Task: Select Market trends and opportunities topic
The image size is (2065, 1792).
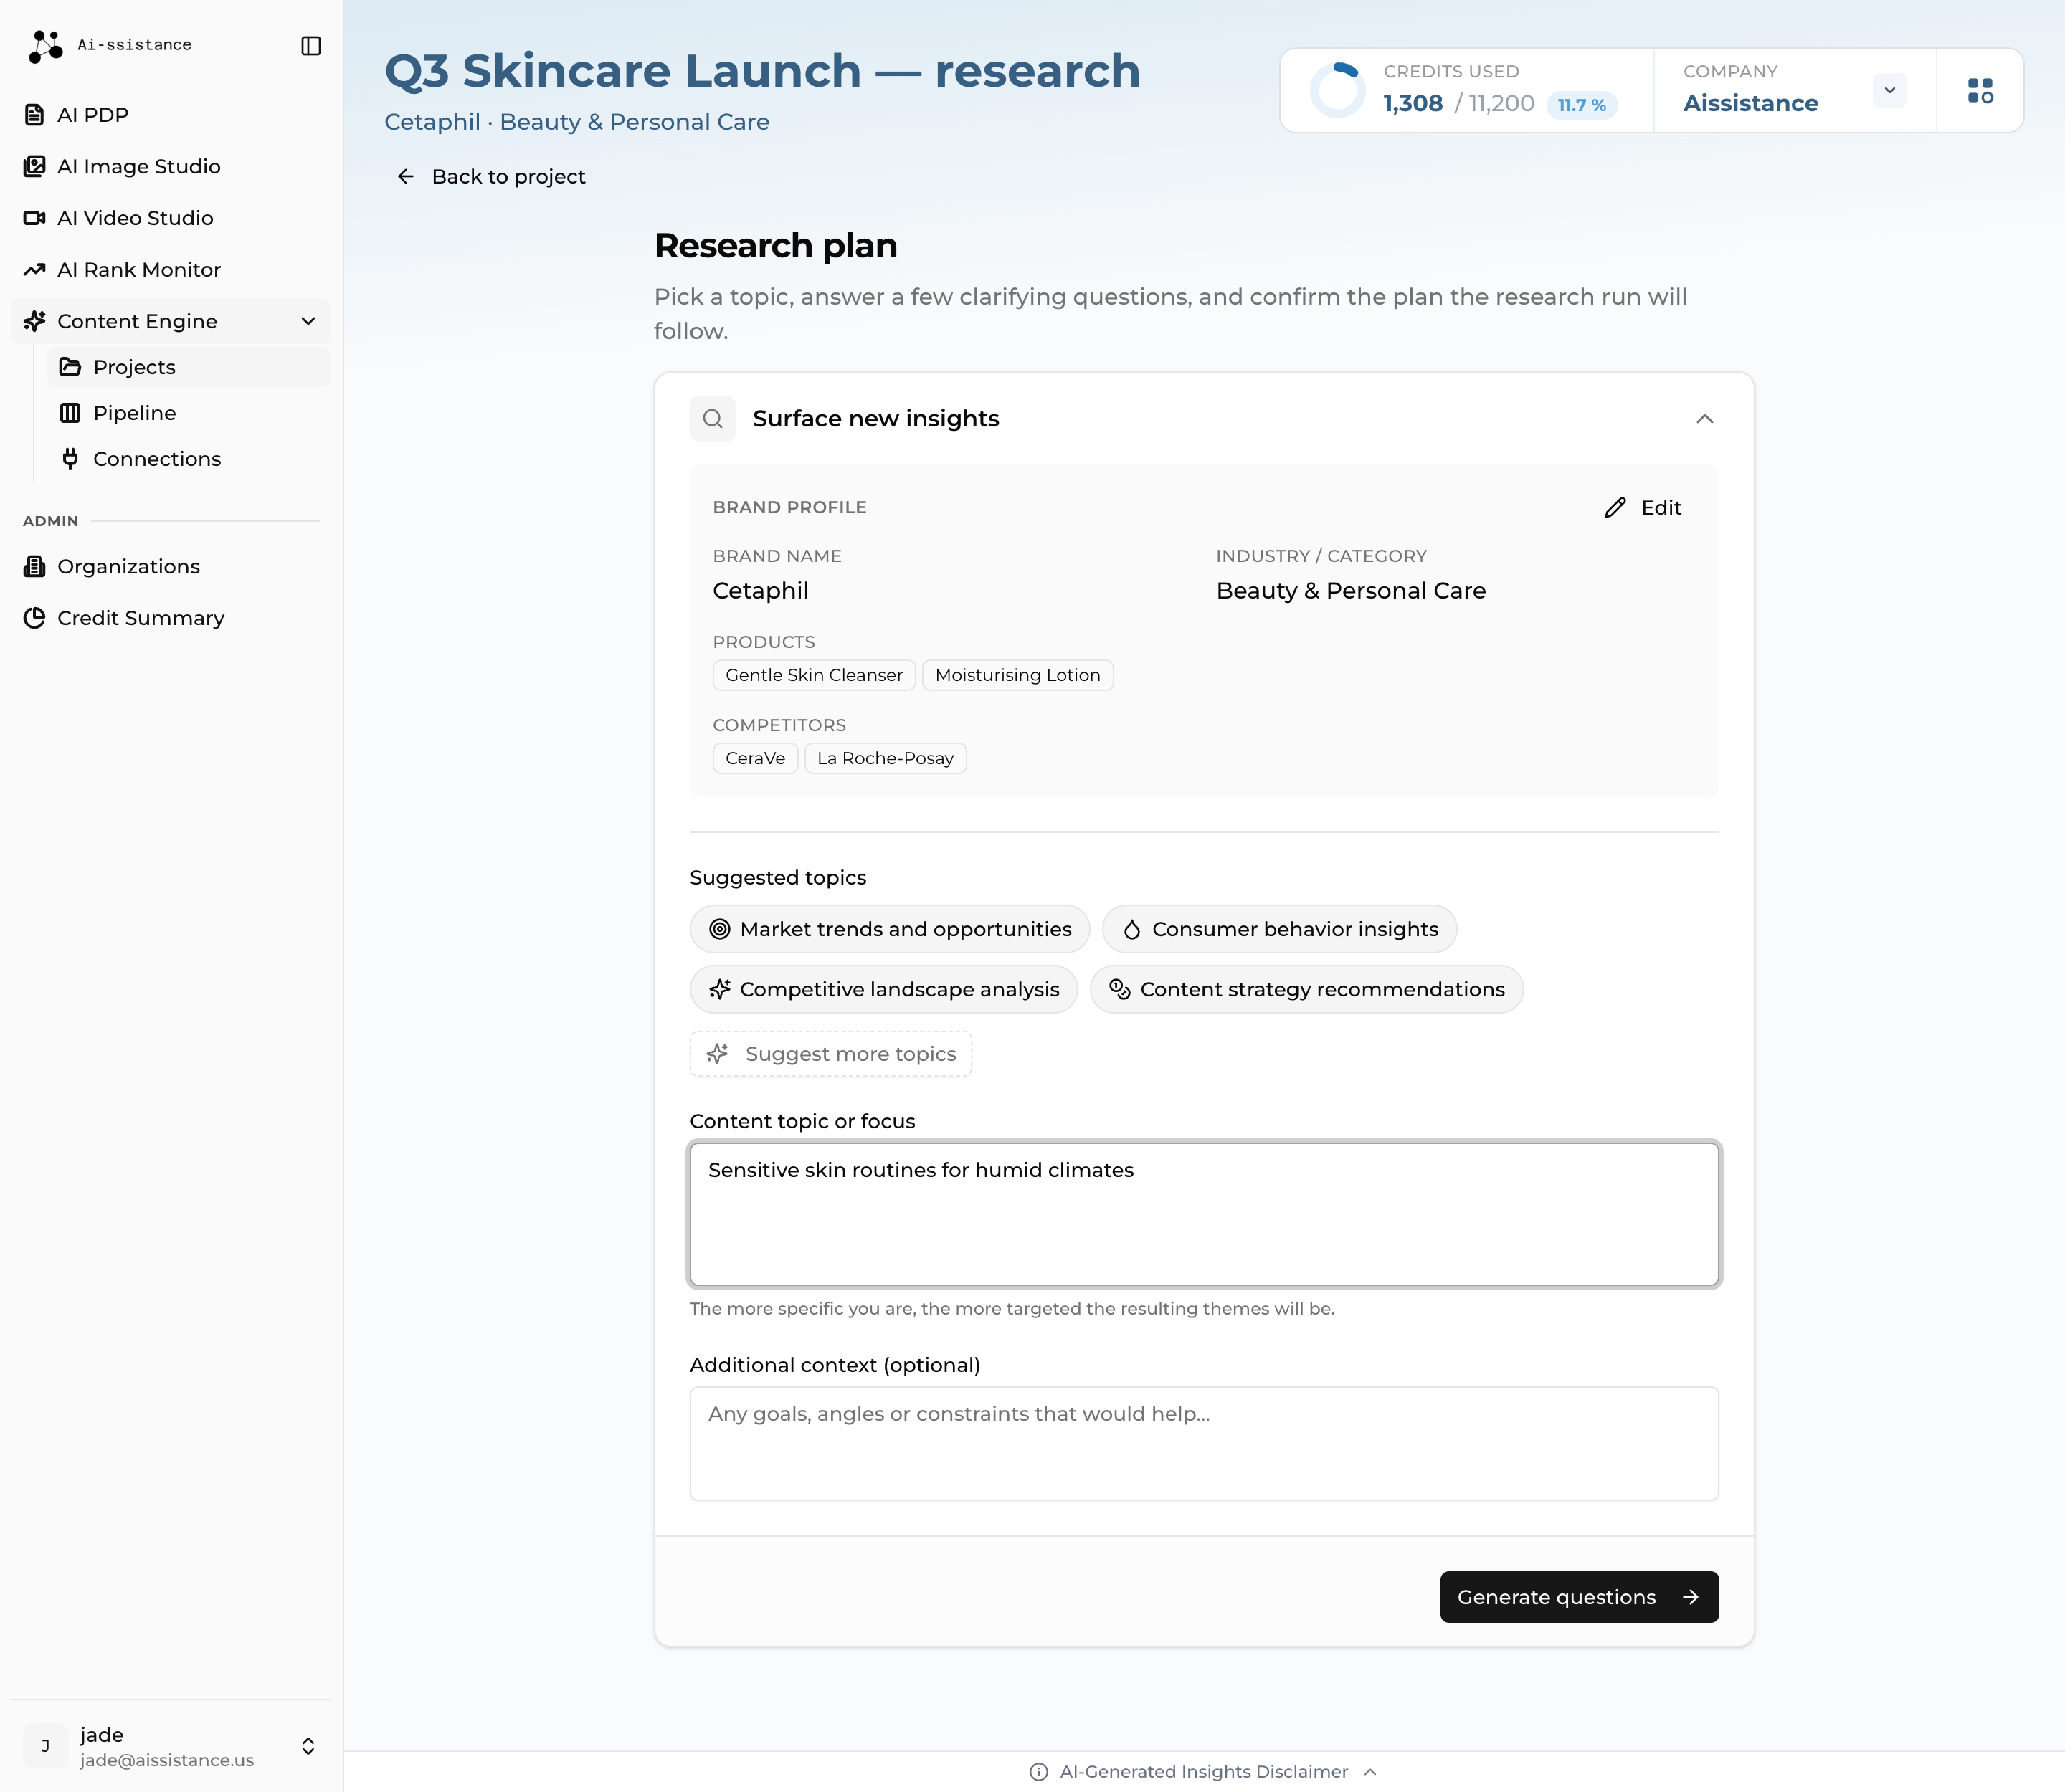Action: (x=889, y=929)
